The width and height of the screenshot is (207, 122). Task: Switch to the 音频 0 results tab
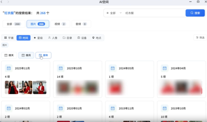click(x=81, y=24)
